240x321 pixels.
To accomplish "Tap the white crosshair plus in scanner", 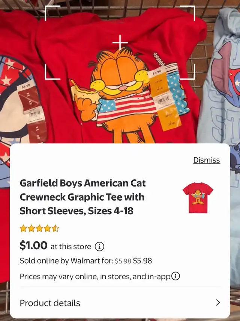I will pos(120,43).
